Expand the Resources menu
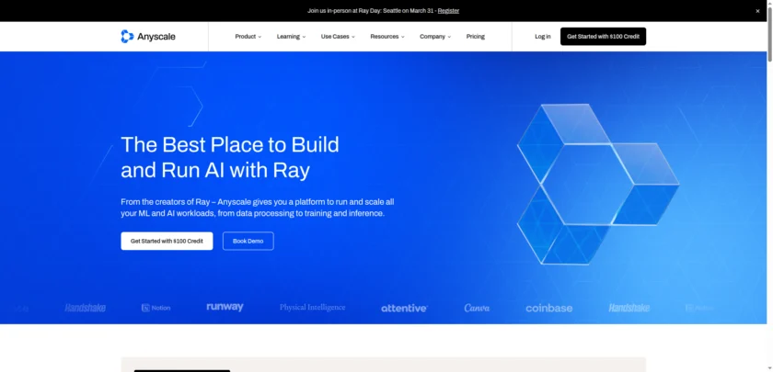This screenshot has height=372, width=773. pos(387,37)
